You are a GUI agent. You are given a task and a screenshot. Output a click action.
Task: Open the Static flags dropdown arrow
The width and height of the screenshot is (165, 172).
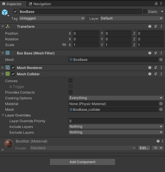pos(162,11)
